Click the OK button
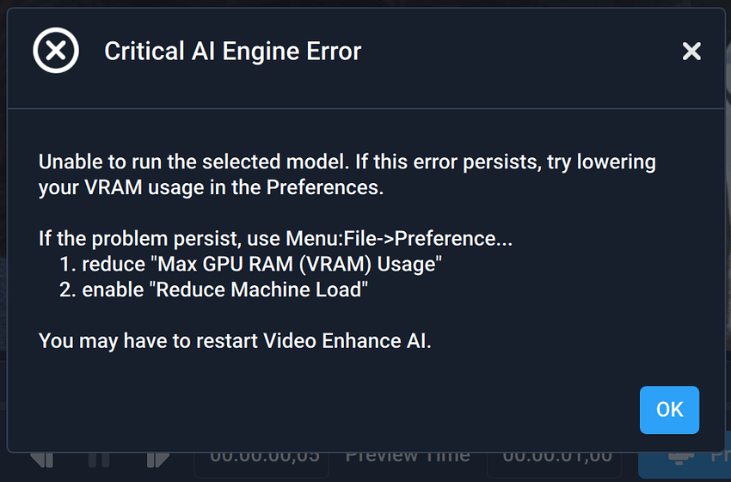This screenshot has width=731, height=482. tap(669, 410)
